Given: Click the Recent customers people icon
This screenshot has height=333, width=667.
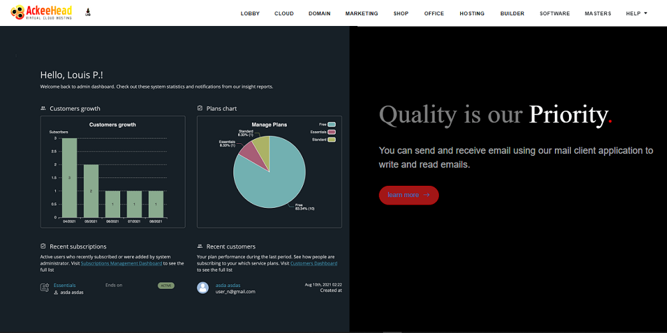Looking at the screenshot, I should pyautogui.click(x=200, y=246).
